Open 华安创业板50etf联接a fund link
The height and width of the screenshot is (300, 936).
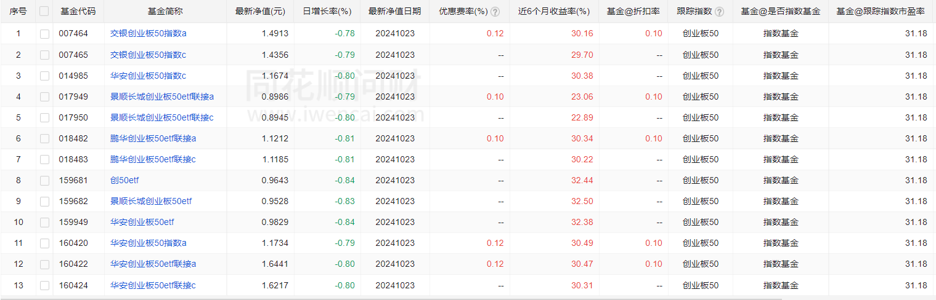click(153, 264)
